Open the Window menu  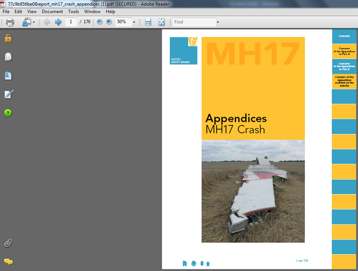tap(92, 12)
